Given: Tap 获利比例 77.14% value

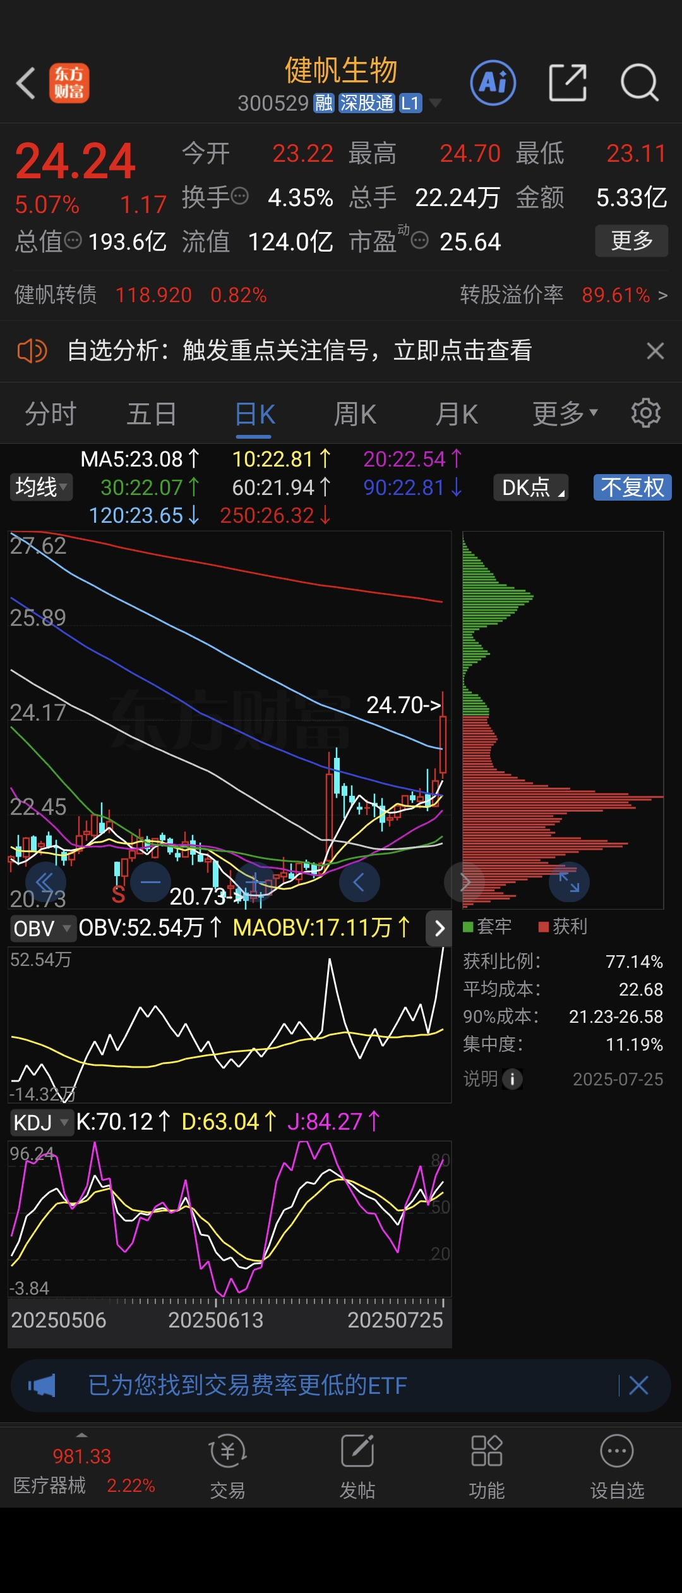Looking at the screenshot, I should [634, 961].
